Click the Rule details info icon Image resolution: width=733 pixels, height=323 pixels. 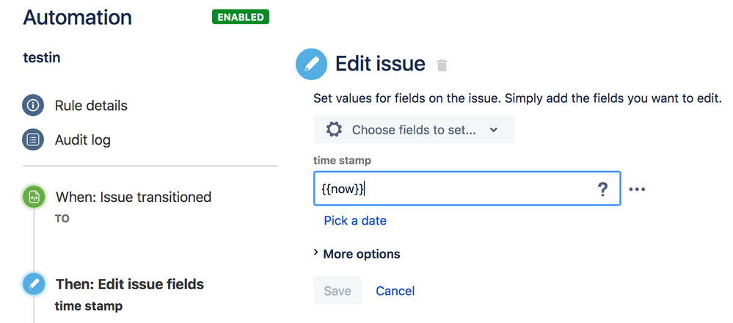click(x=33, y=106)
